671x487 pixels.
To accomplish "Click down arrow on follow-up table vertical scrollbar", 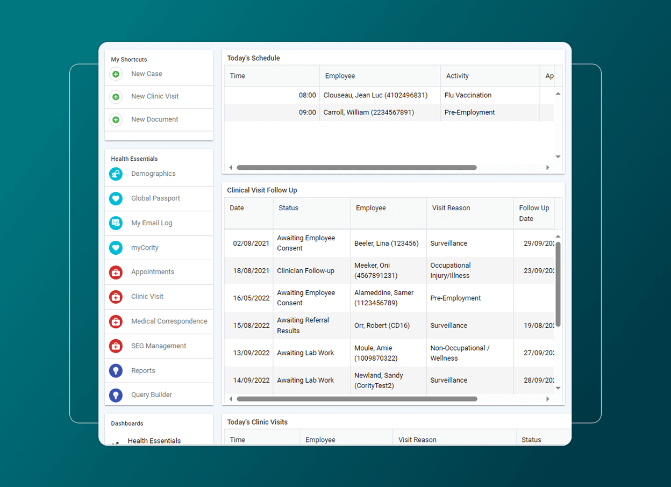I will click(558, 388).
